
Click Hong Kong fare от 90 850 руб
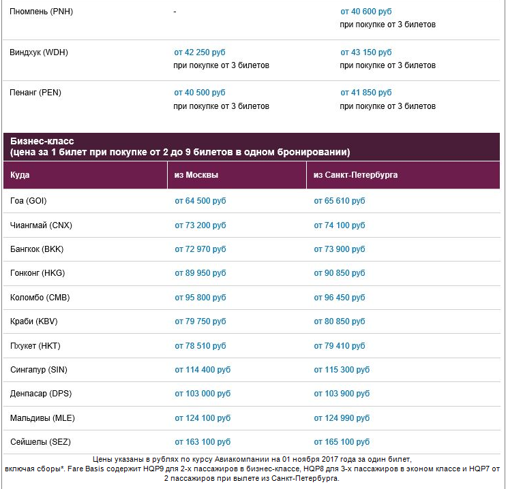pos(339,273)
